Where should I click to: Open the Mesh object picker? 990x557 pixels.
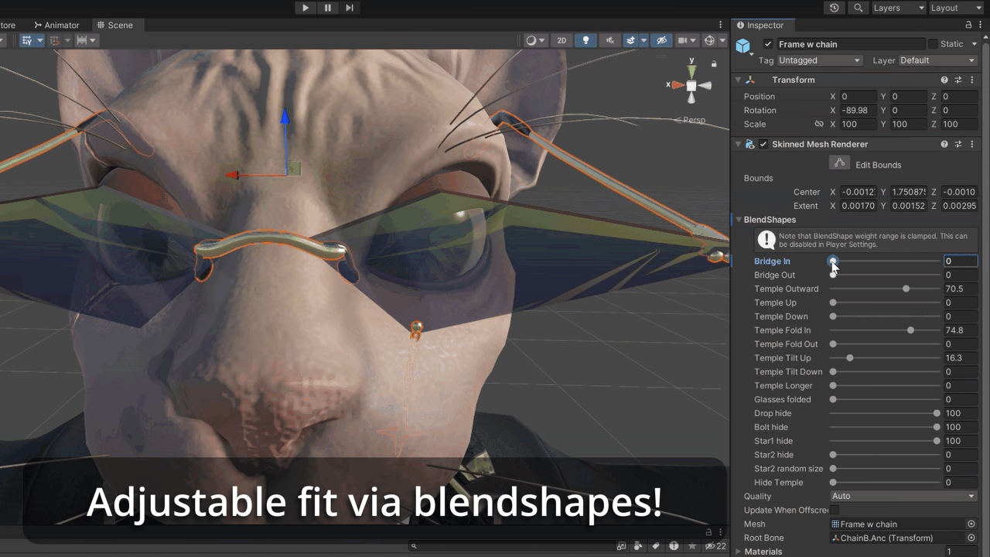[971, 525]
